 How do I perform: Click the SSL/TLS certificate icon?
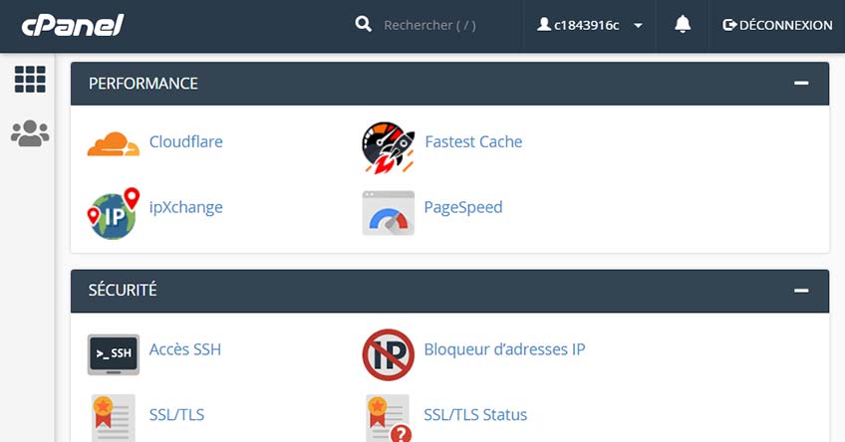pyautogui.click(x=112, y=418)
